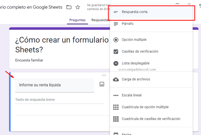Select Respuesta corta question type
Viewport: 201px width, 135px height.
[x=135, y=12]
